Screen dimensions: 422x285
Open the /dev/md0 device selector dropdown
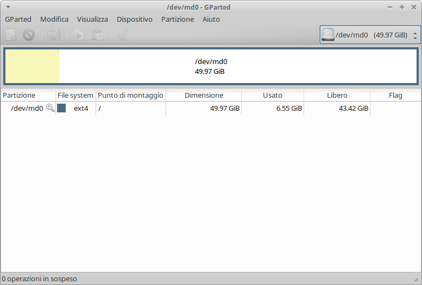pos(370,35)
